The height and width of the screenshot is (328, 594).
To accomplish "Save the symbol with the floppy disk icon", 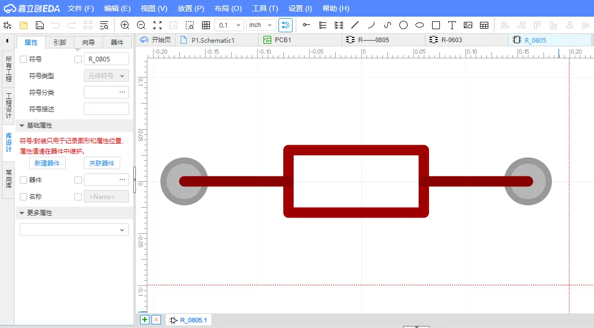I will coord(40,26).
